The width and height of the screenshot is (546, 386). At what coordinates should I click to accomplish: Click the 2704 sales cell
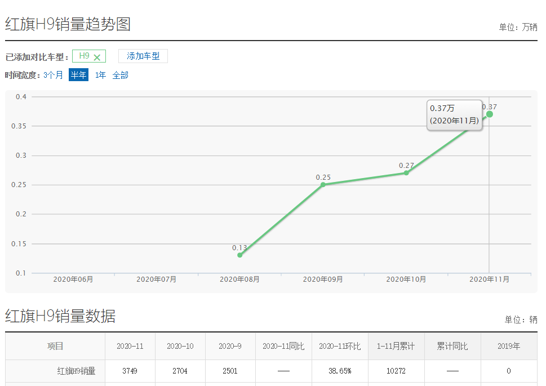(180, 371)
